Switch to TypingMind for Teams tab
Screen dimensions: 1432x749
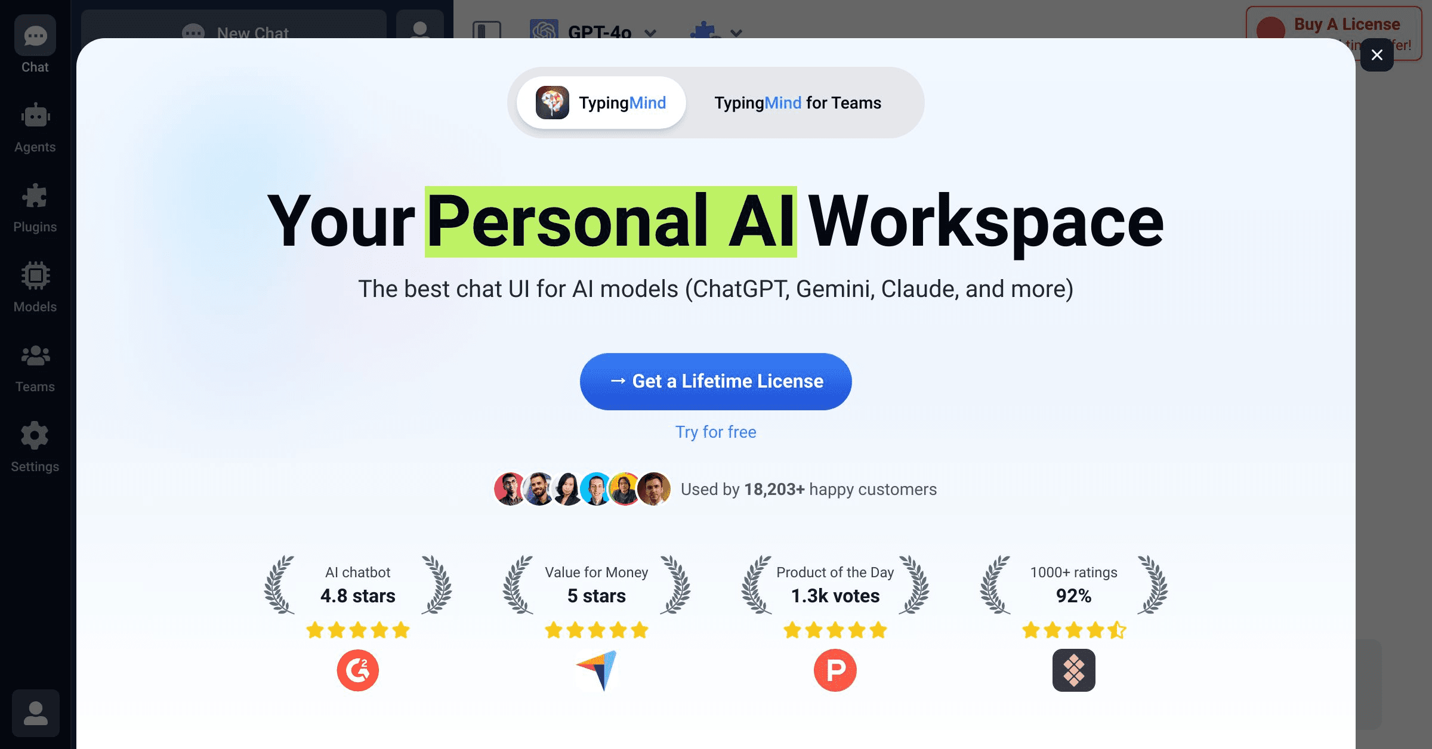798,103
